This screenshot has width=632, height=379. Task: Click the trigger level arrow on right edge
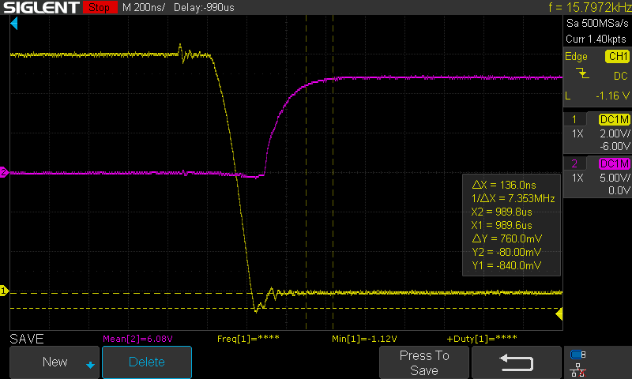pyautogui.click(x=559, y=315)
